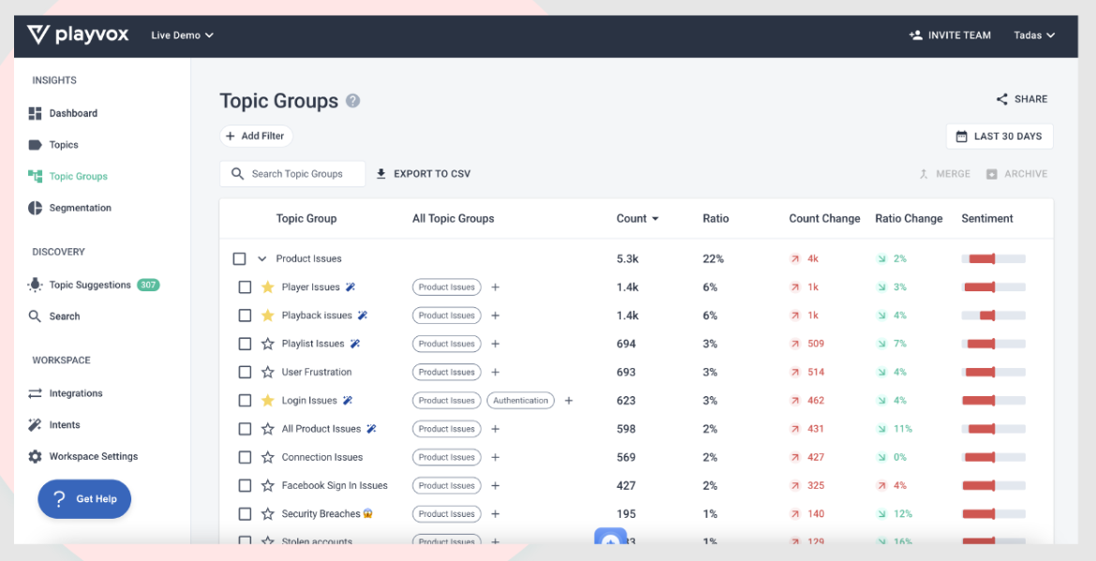Star the Facebook Sign In Issues row
This screenshot has width=1096, height=561.
[267, 485]
